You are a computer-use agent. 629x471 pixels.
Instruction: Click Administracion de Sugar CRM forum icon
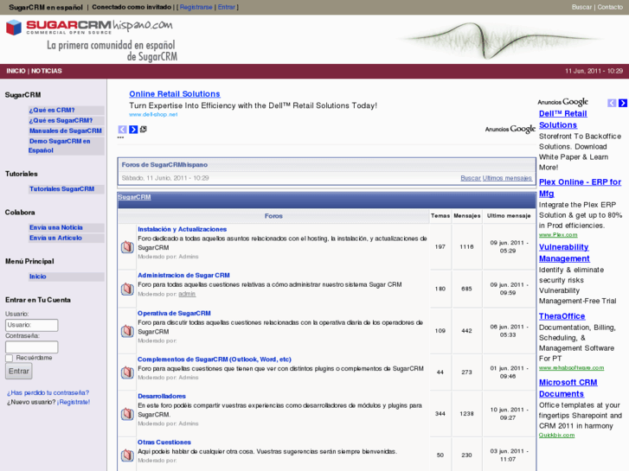127,289
